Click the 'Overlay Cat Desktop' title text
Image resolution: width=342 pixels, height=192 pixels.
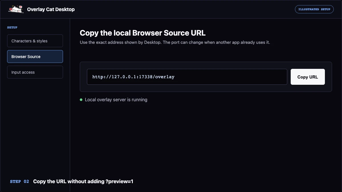click(51, 9)
